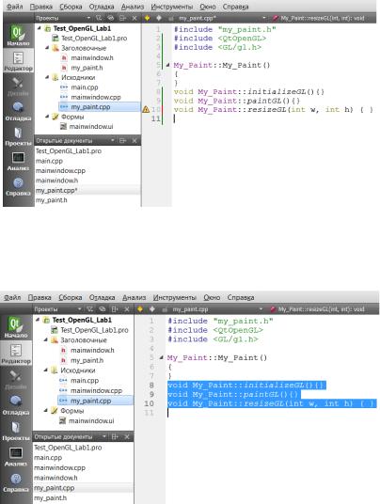The width and height of the screenshot is (380, 504).
Task: Open the Справка mode icon in upper sidebar
Action: coord(18,186)
